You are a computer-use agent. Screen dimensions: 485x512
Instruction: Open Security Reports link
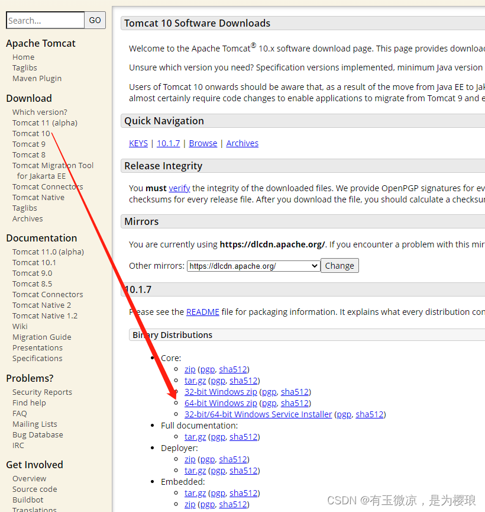[x=42, y=392]
